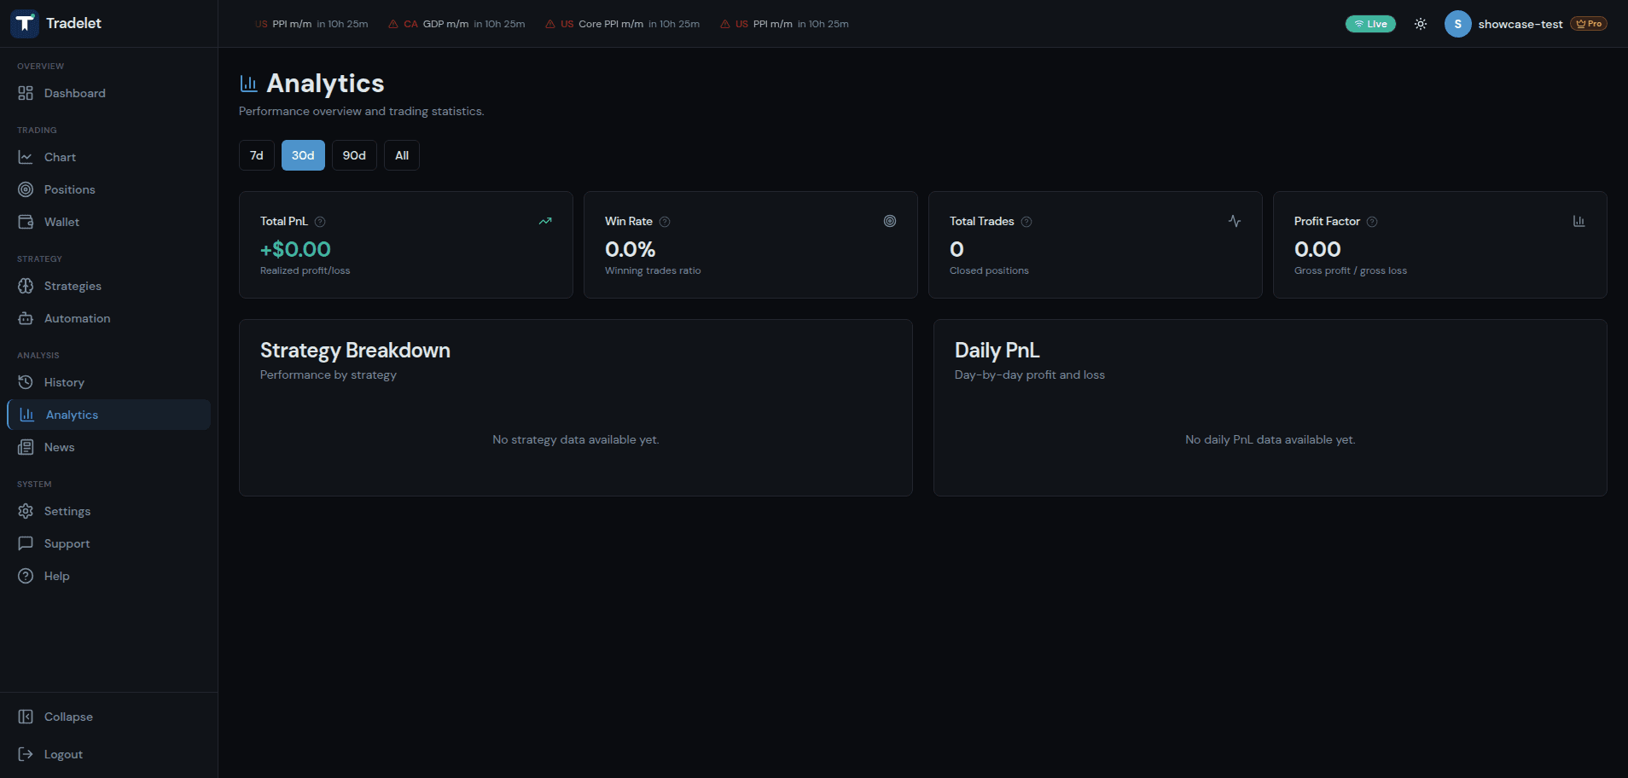Click the Profit Factor chart icon
Image resolution: width=1628 pixels, height=778 pixels.
point(1578,221)
